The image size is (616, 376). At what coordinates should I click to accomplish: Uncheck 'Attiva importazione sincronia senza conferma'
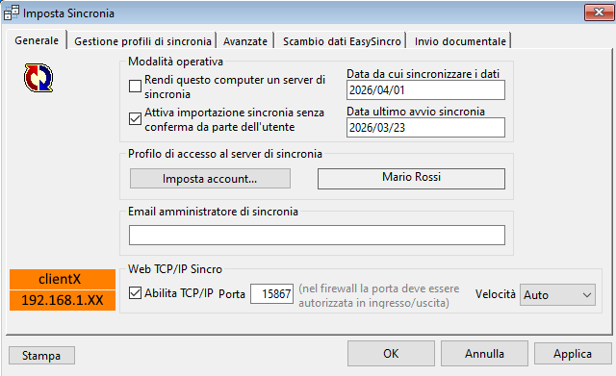(x=135, y=118)
